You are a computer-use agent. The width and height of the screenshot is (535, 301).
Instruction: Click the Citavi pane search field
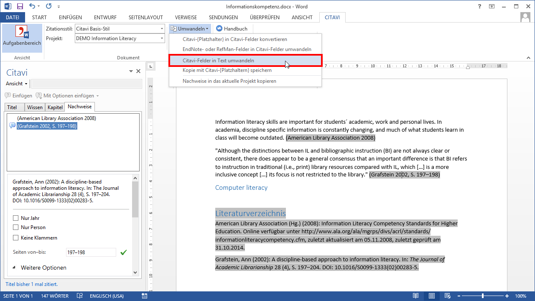click(x=87, y=84)
